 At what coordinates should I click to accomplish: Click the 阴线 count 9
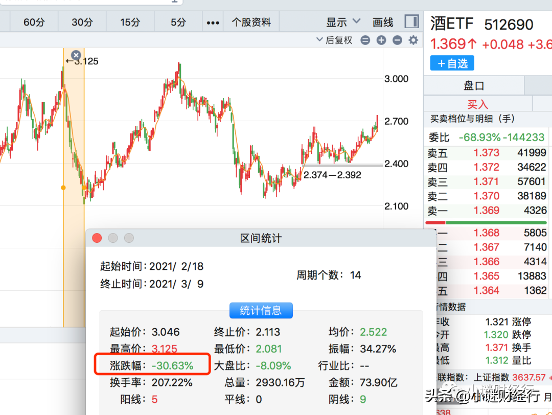tap(363, 400)
